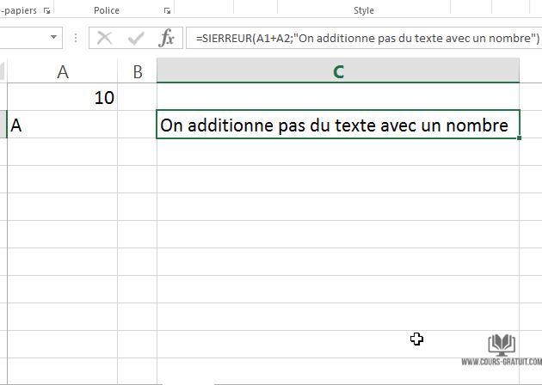The height and width of the screenshot is (385, 542).
Task: Click the Police group label in ribbon
Action: pyautogui.click(x=108, y=10)
